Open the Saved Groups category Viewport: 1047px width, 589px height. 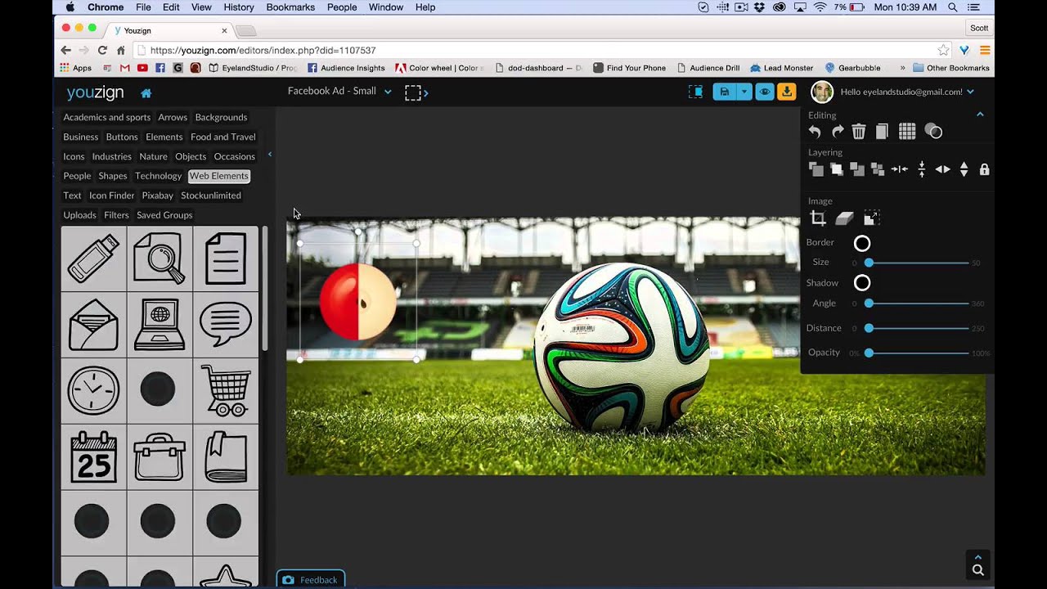164,215
